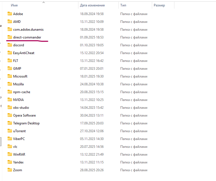
Task: Select the Yandex folder name
Action: (x=18, y=162)
